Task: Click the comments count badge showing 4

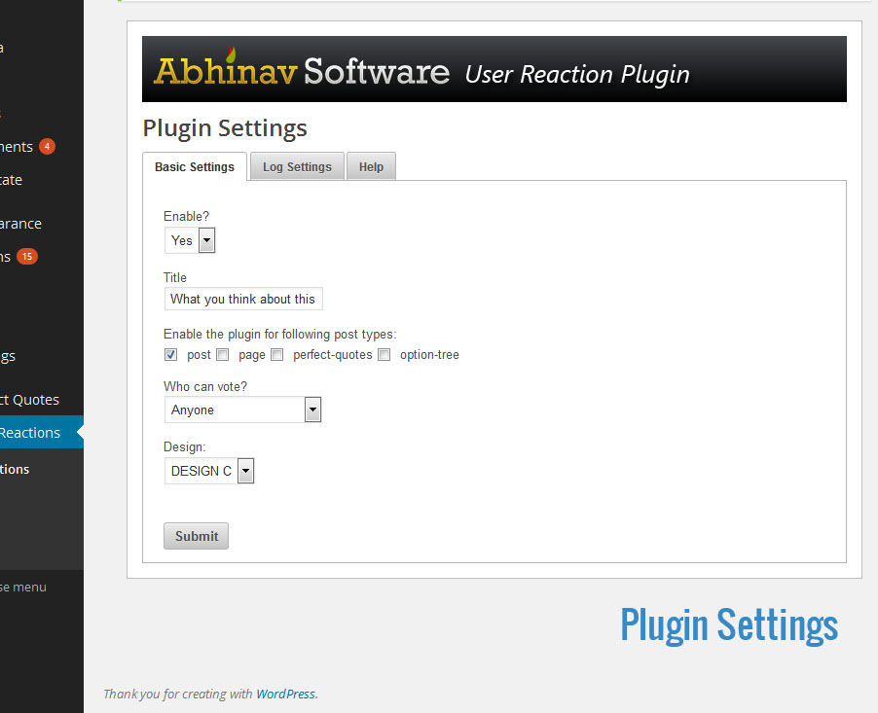Action: click(47, 147)
